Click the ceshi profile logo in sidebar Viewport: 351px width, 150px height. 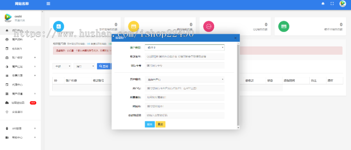tap(8, 18)
